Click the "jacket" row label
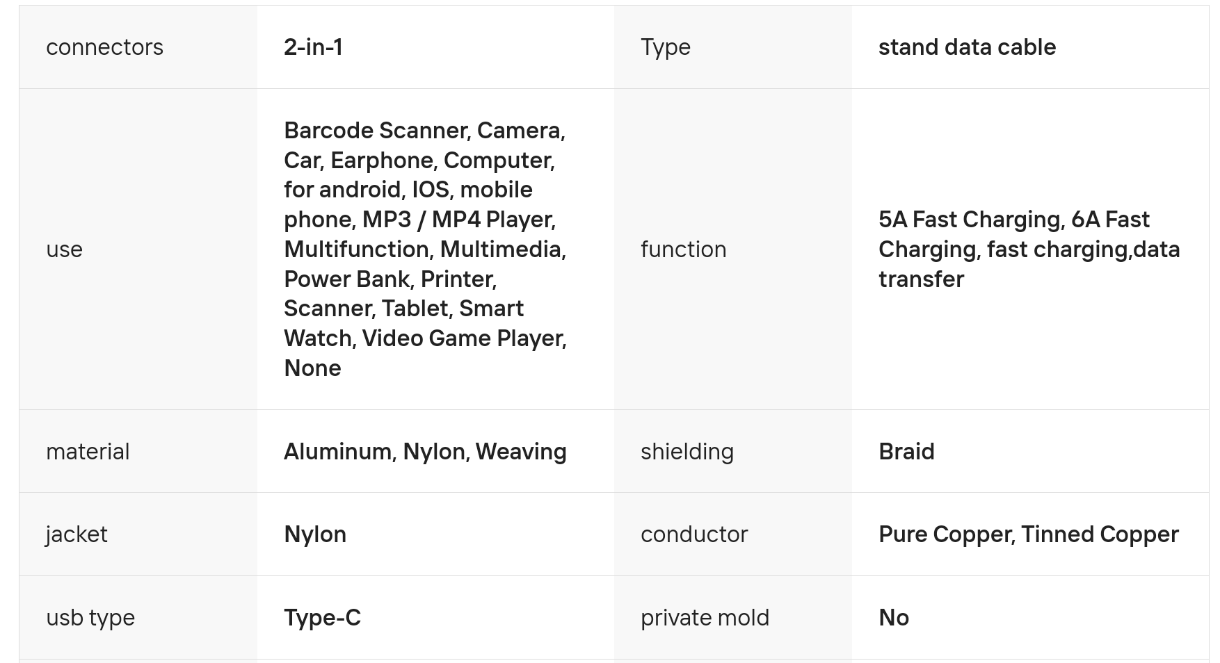Viewport: 1220px width, 663px height. 77,534
